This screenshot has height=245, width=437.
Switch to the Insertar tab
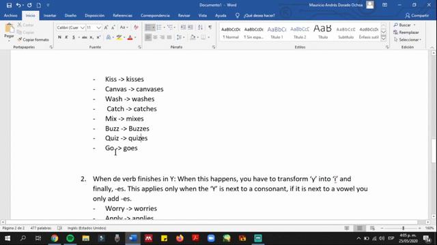pyautogui.click(x=50, y=16)
